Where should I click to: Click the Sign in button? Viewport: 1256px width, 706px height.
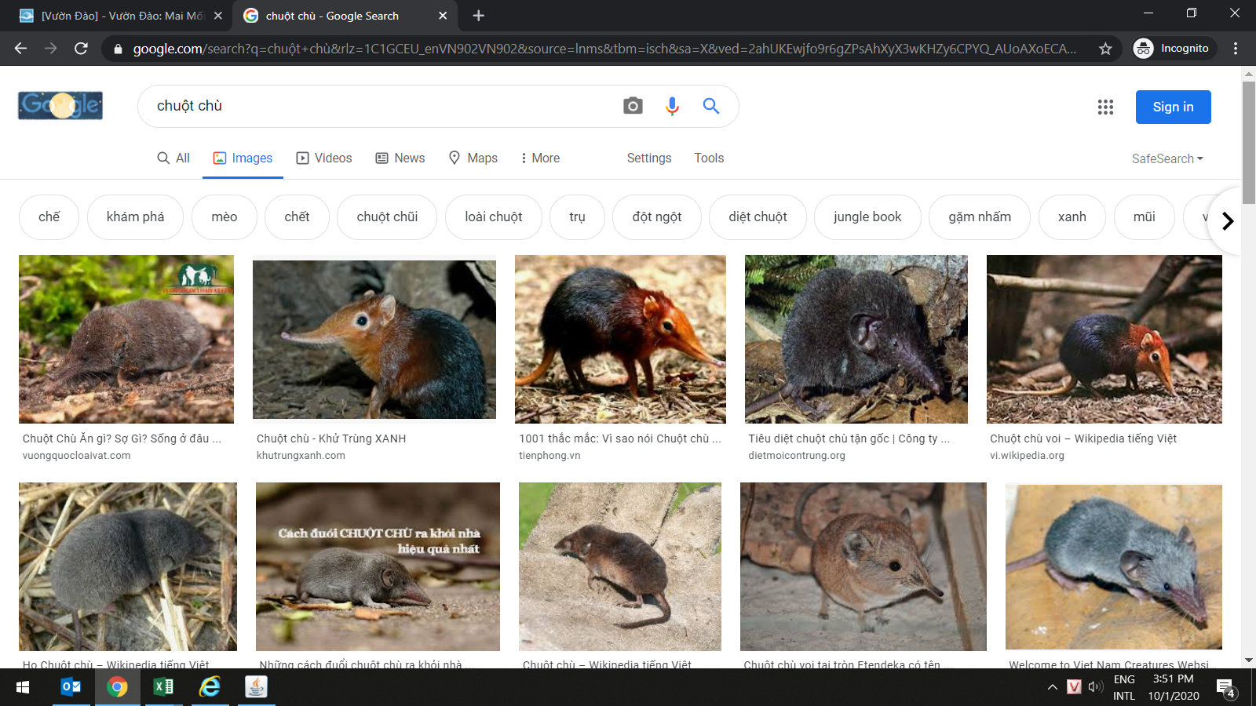click(1173, 107)
